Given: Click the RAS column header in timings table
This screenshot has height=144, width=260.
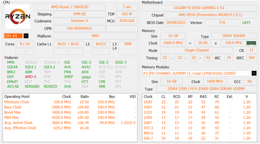Looking at the screenshot, I should point(203,97).
